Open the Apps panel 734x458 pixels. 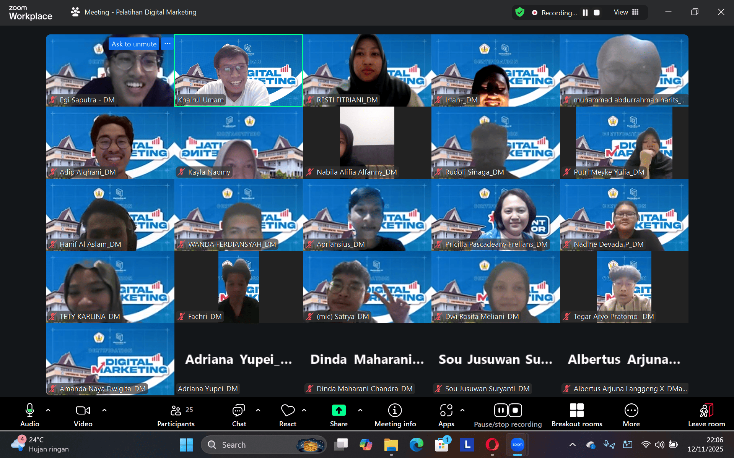coord(446,415)
